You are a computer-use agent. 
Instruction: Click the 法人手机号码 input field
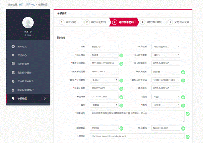(104, 72)
